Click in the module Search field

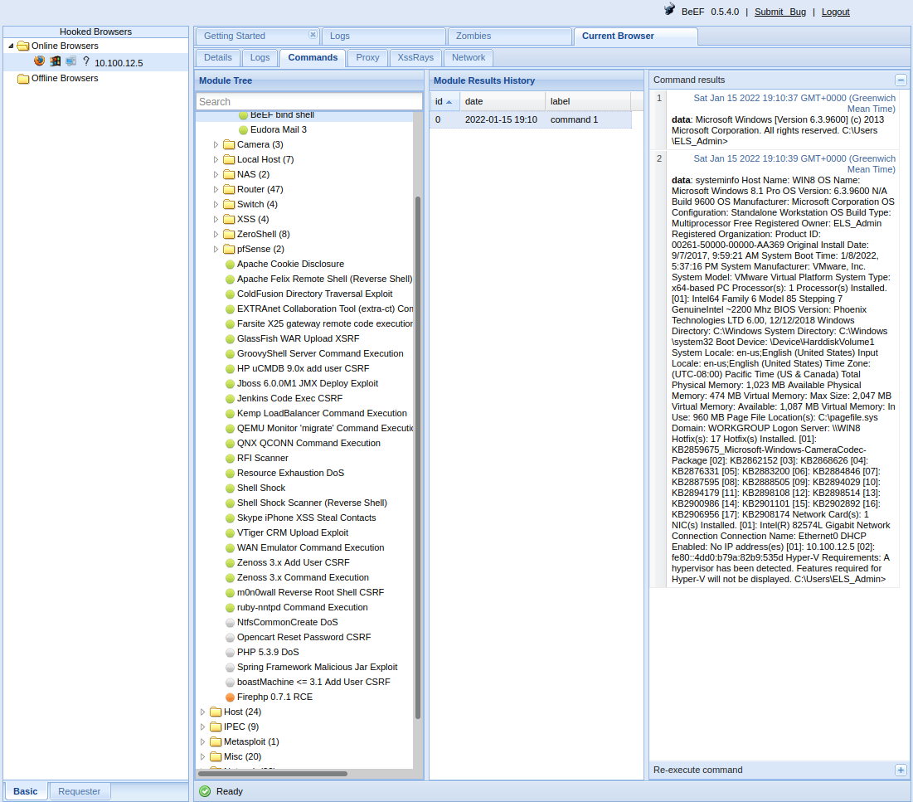pos(309,101)
